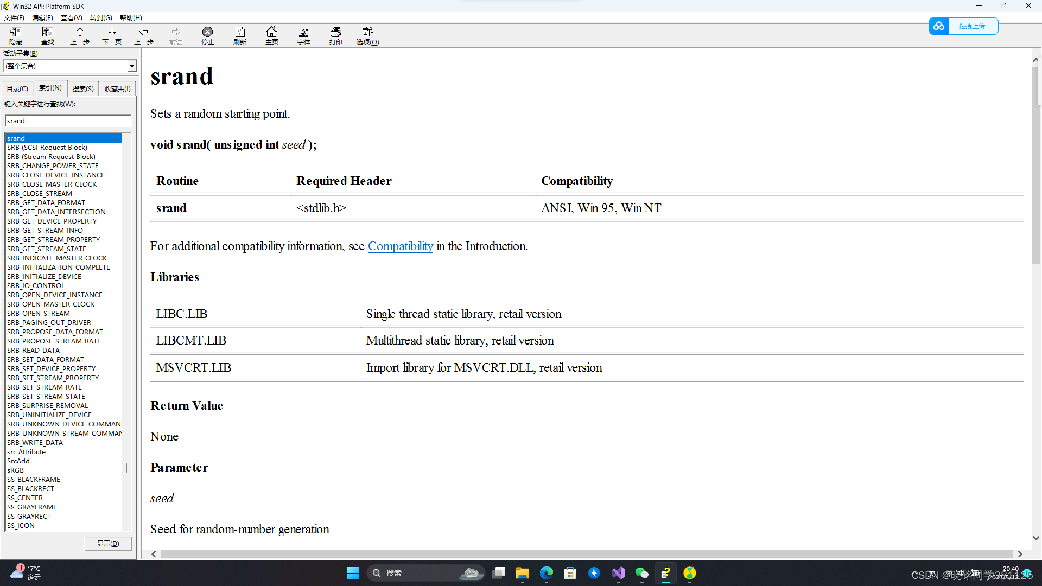Click the keyword input field containing srand
Screen dimensions: 1042x586
[x=68, y=121]
